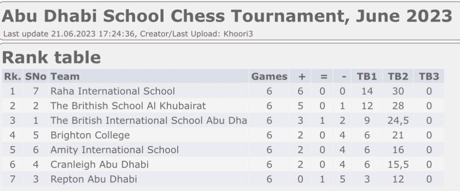
Task: Click the TB1 column header
Action: pos(367,76)
